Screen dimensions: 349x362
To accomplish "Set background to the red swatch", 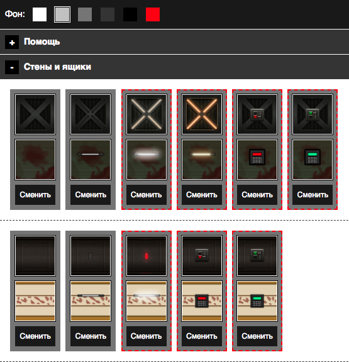I will 153,14.
